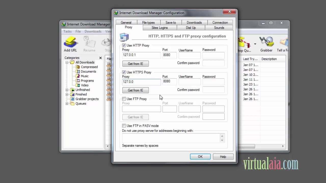Screen dimensions: 326x183
Task: Open the Tasks menu
Action: click(67, 31)
